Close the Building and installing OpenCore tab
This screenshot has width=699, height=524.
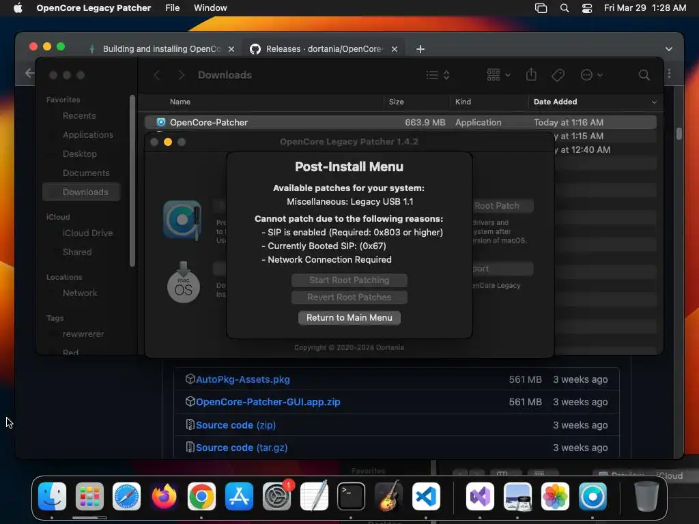coord(231,49)
